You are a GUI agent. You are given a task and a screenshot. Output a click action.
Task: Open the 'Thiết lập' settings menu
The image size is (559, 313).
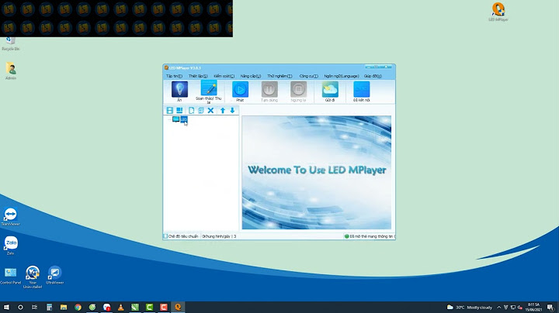(198, 76)
